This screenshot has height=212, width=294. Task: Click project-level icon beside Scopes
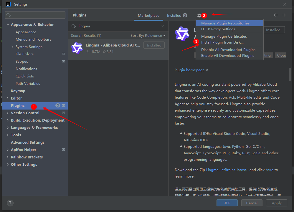(x=63, y=61)
